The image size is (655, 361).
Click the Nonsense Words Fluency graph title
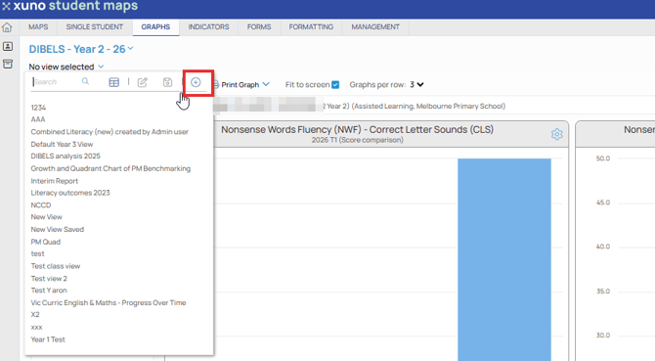click(358, 129)
